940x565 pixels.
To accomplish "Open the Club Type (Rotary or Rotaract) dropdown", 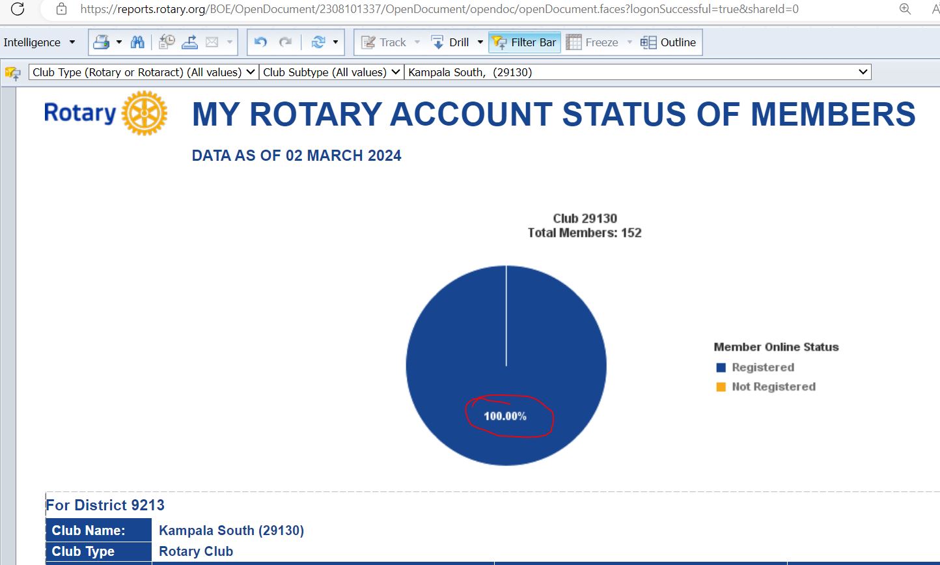I will 143,72.
